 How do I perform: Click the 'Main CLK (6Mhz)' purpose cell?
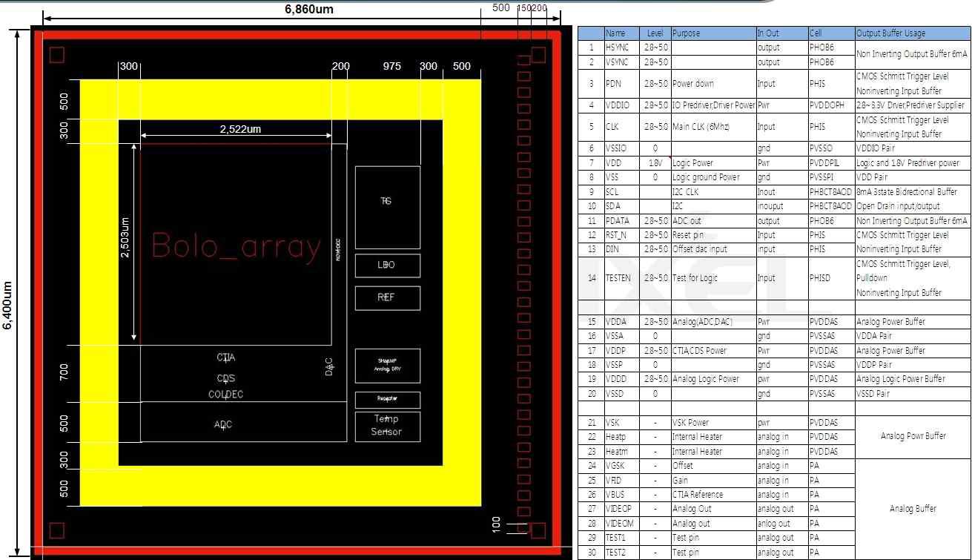(x=713, y=127)
